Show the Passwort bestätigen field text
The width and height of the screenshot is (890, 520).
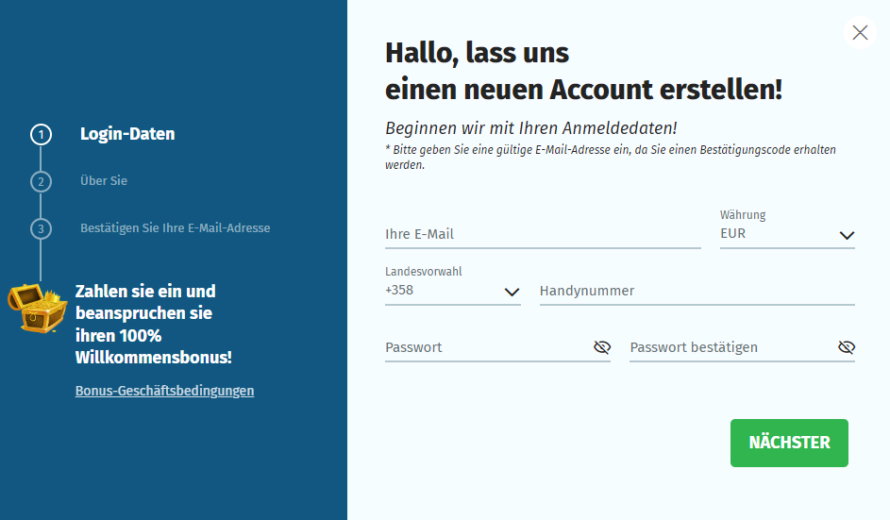point(847,348)
